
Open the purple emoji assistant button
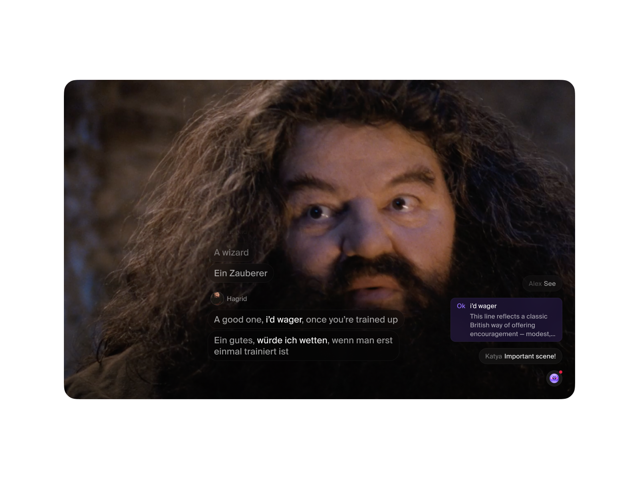[x=554, y=378]
